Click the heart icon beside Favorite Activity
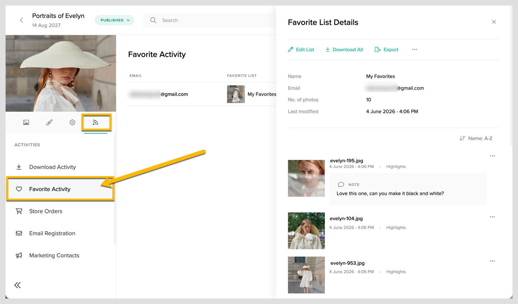 (19, 189)
